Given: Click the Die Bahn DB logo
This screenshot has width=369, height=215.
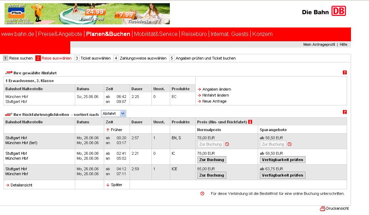Looking at the screenshot, I should (324, 12).
